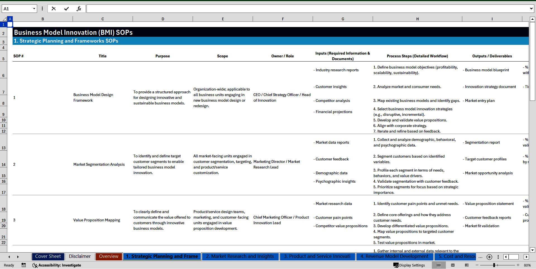Click the Insert Function (fx) icon
The width and height of the screenshot is (536, 269).
pos(79,8)
